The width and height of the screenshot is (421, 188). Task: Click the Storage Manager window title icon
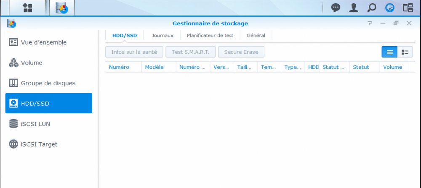[x=12, y=23]
